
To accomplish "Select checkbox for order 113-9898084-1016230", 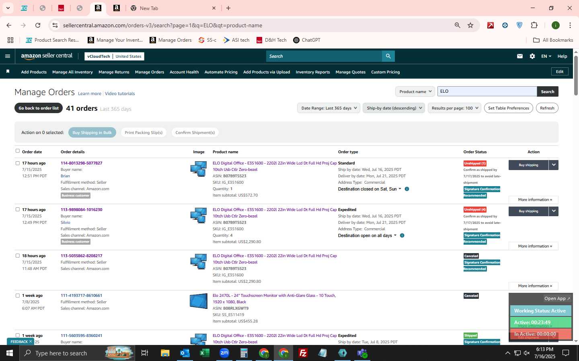I will (17, 209).
